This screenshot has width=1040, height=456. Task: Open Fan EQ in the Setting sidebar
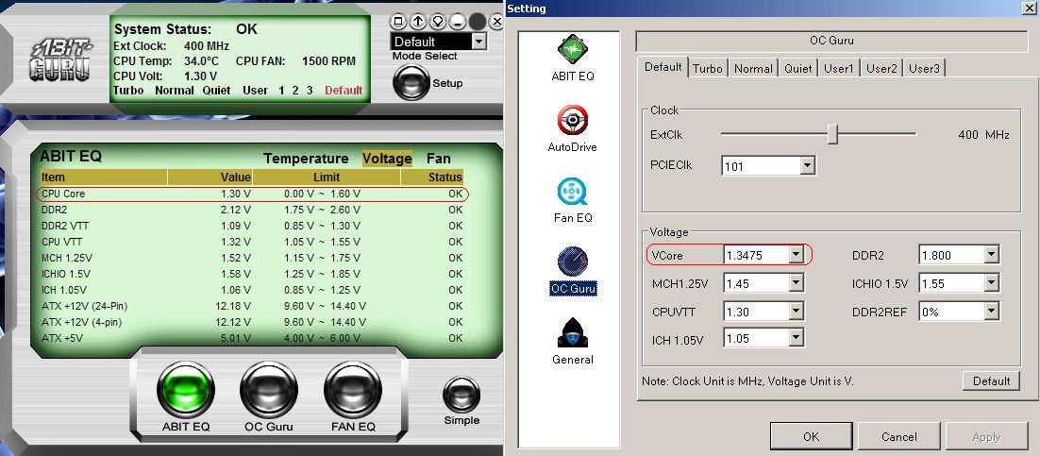pos(573,201)
